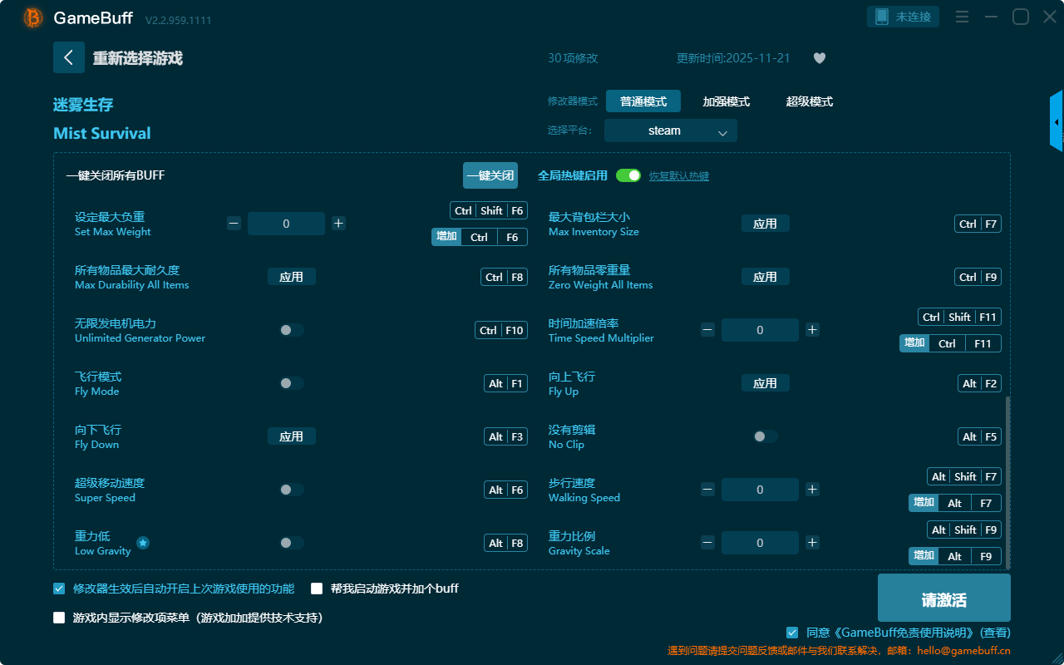
Task: Click plus icon for Set Max Weight
Action: click(338, 224)
